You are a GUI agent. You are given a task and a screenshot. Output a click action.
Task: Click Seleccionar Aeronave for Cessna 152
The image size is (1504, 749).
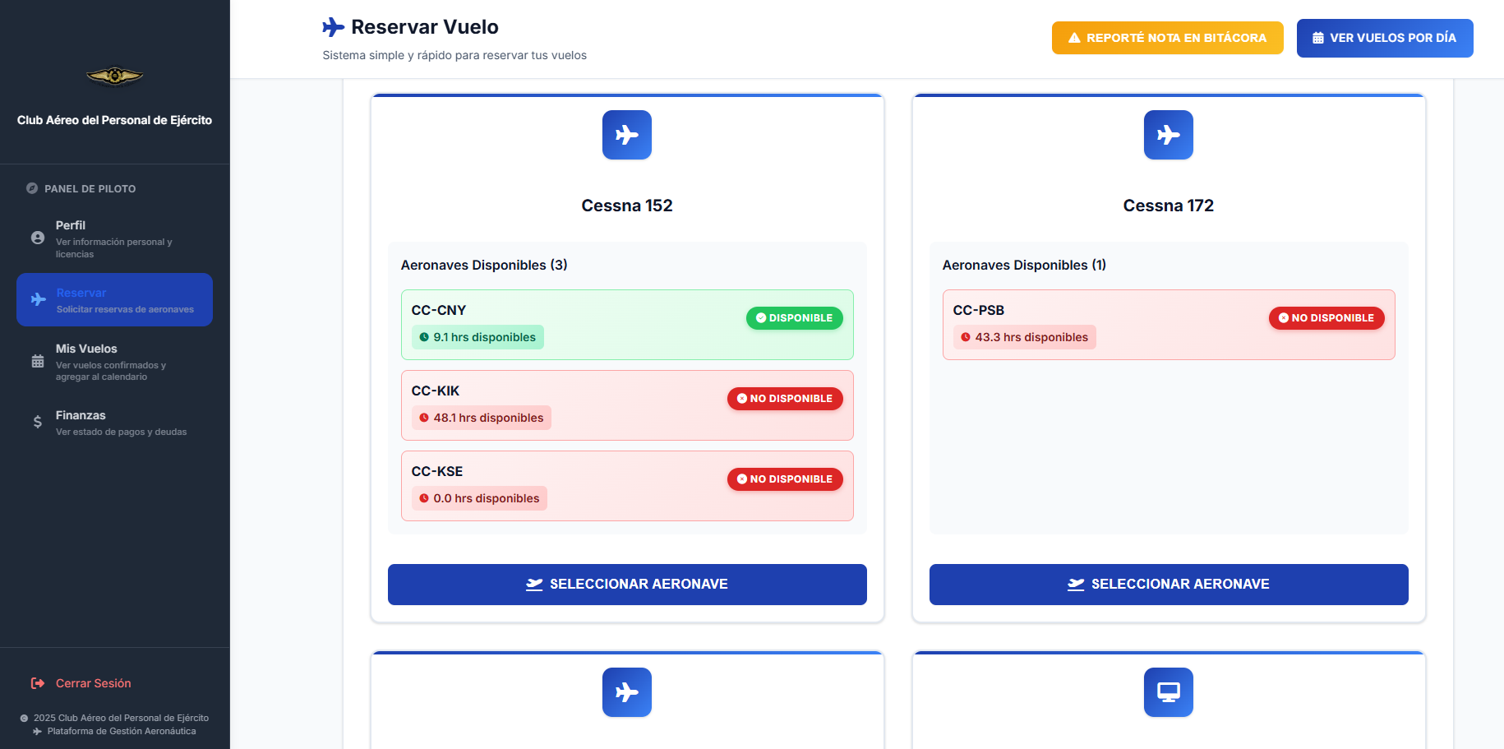[626, 585]
